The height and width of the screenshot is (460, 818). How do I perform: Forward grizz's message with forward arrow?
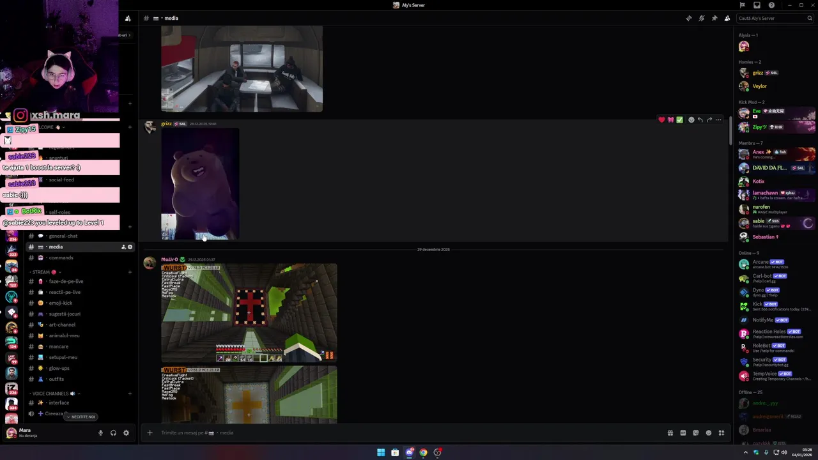709,119
